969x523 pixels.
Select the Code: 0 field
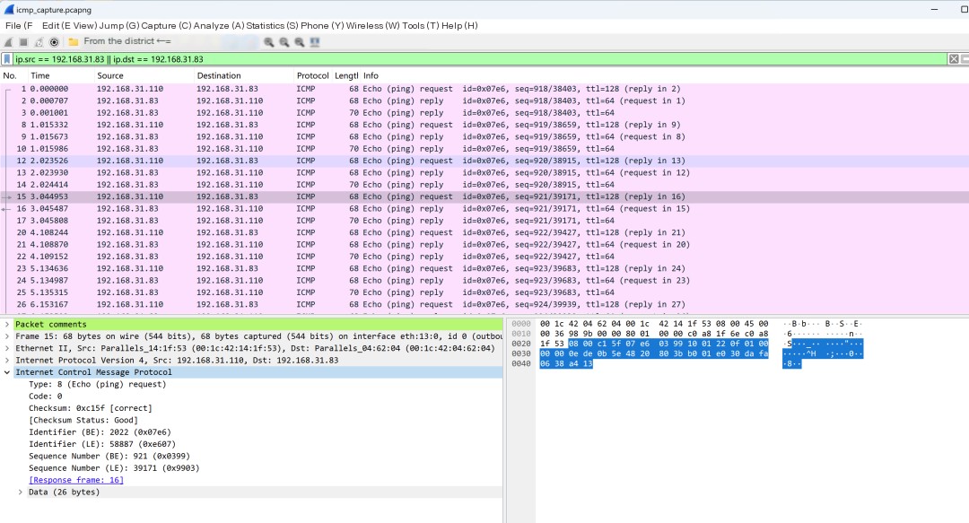coord(45,397)
